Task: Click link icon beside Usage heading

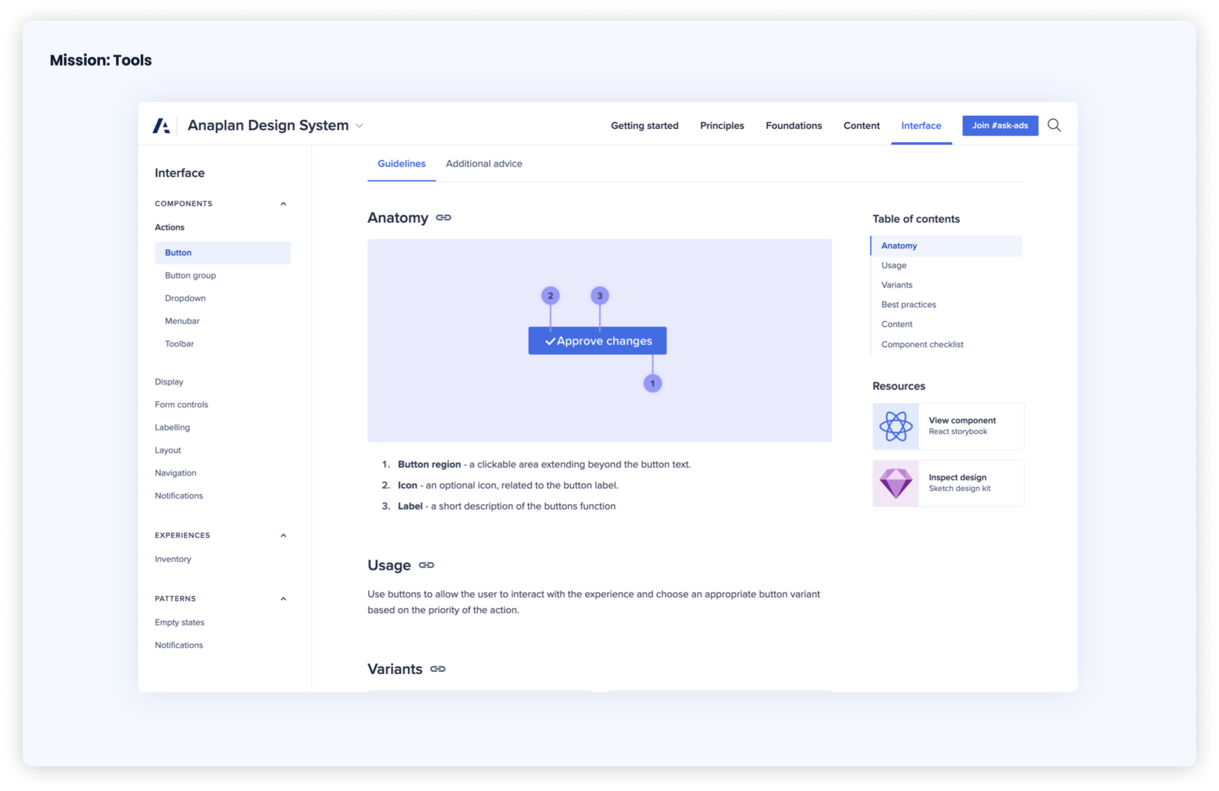Action: (x=426, y=565)
